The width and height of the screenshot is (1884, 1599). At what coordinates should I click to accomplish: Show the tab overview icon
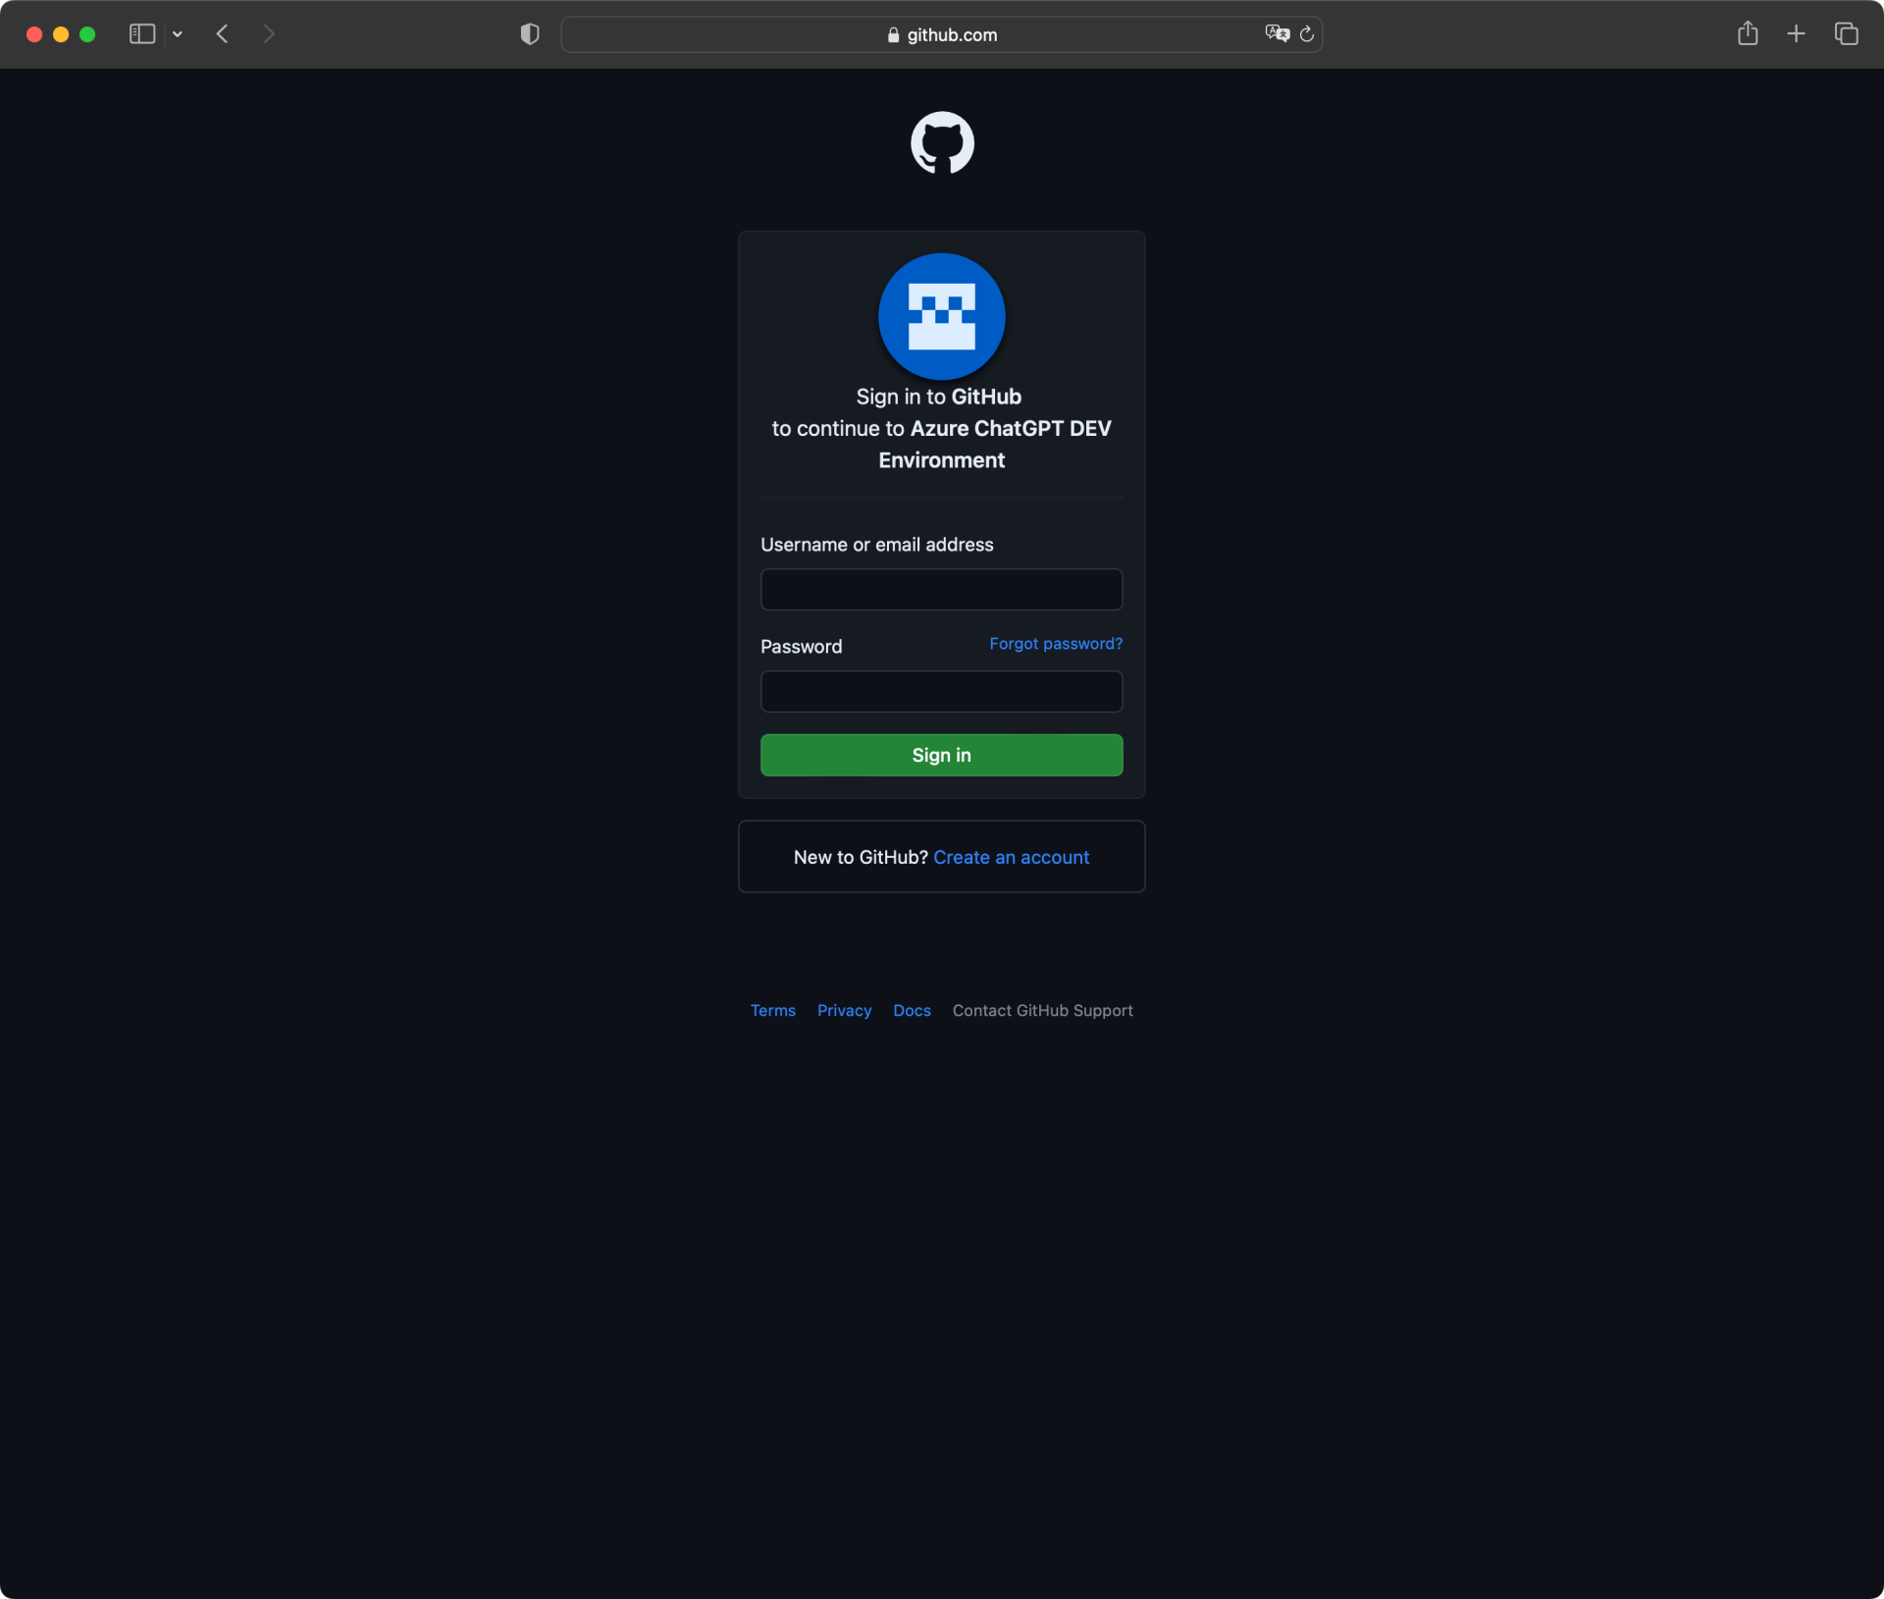(x=1846, y=34)
